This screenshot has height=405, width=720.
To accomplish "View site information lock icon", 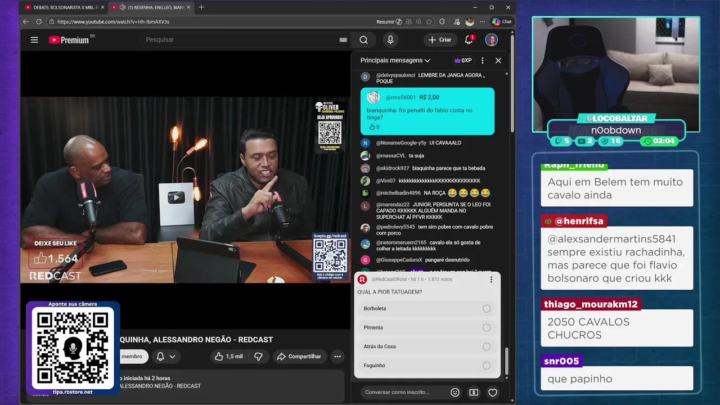I will click(x=52, y=21).
